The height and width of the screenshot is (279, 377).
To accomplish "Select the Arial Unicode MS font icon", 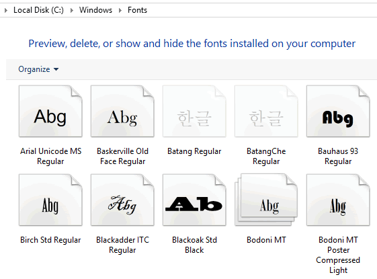I will (x=50, y=111).
